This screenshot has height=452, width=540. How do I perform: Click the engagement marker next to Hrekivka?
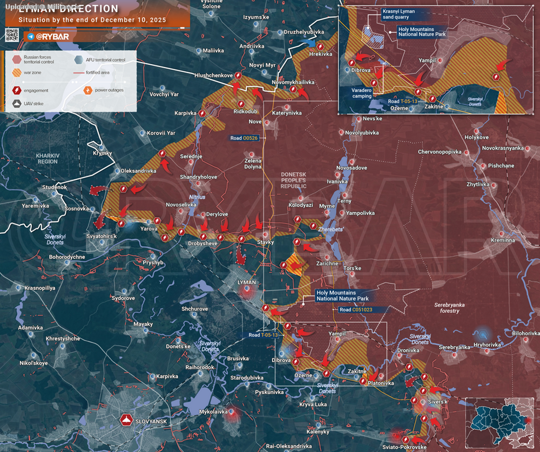(321, 46)
